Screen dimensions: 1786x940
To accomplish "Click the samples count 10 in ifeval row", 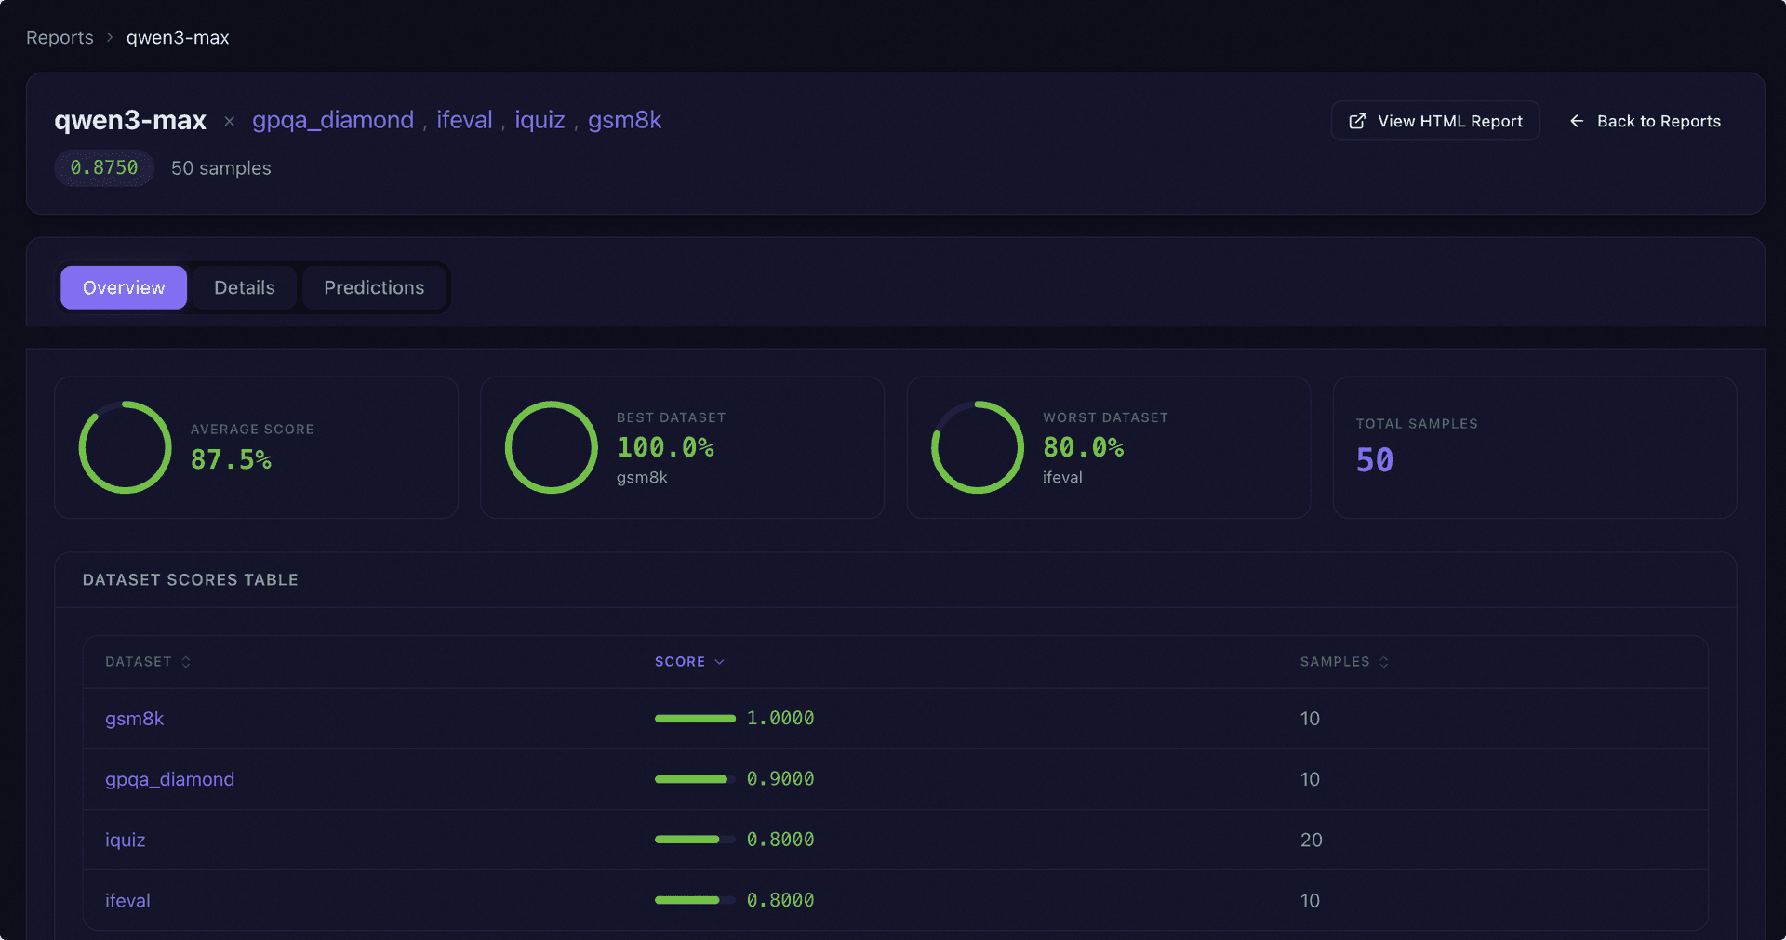I will pos(1310,900).
